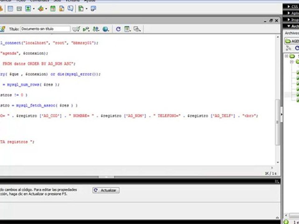This screenshot has height=224, width=299.
Task: Collapse the right panels using the side handle
Action: click(282, 114)
